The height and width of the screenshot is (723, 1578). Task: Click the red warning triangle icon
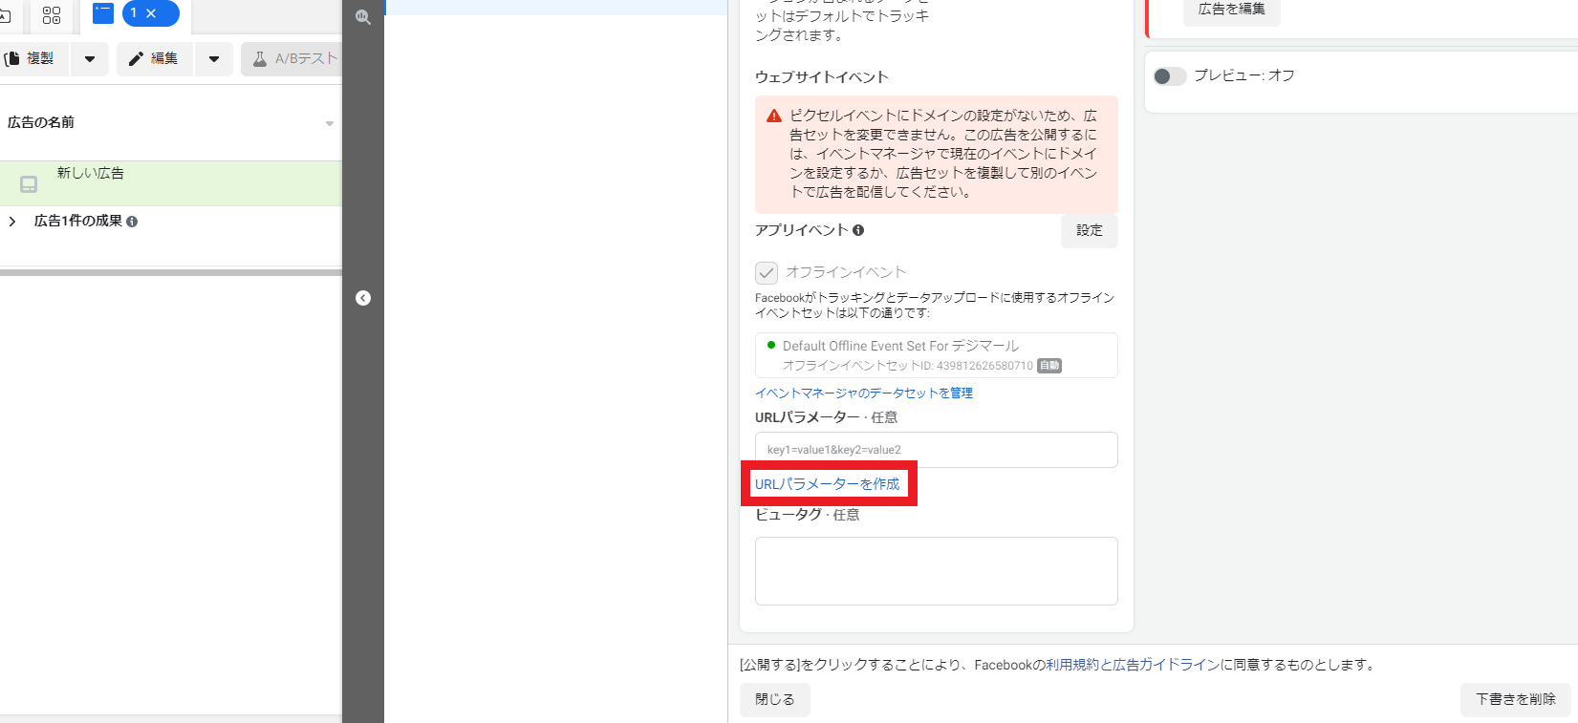pos(774,116)
